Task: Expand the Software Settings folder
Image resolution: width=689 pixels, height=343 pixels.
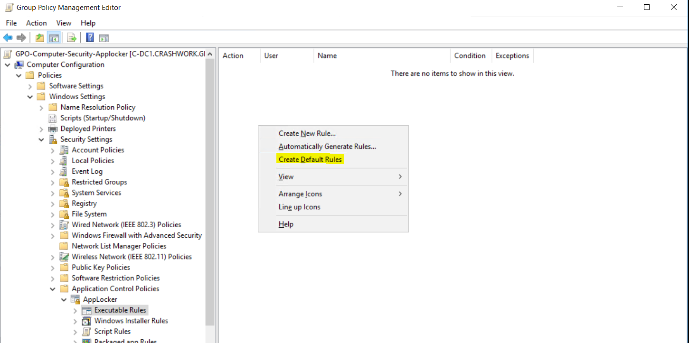Action: pyautogui.click(x=30, y=86)
